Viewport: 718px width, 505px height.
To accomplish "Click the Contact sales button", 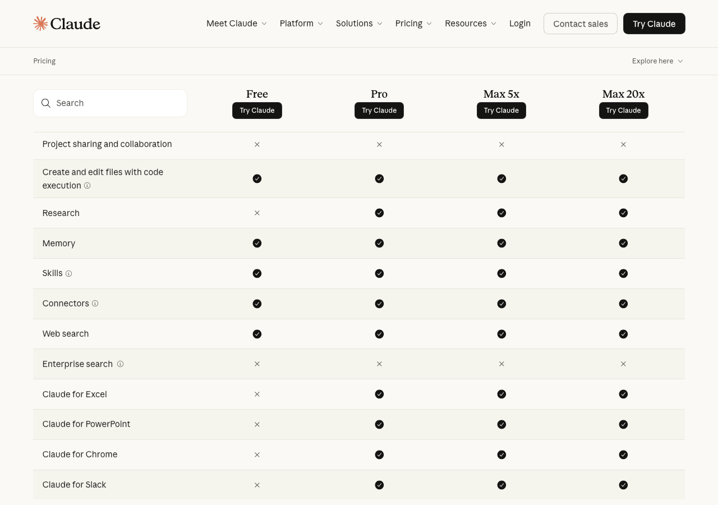I will 580,24.
